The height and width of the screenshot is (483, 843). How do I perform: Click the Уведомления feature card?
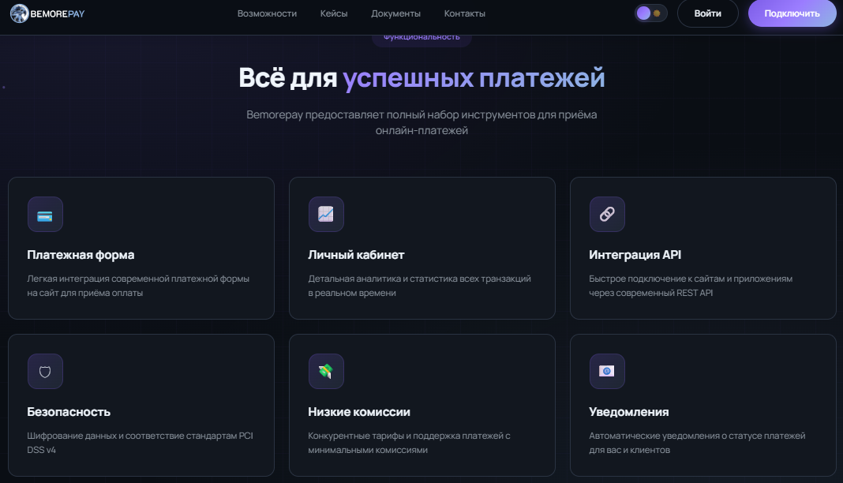[702, 404]
